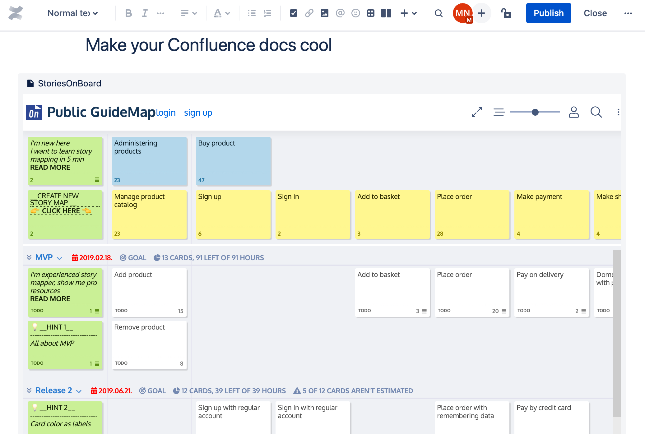Insert an image from the toolbar

(x=324, y=13)
